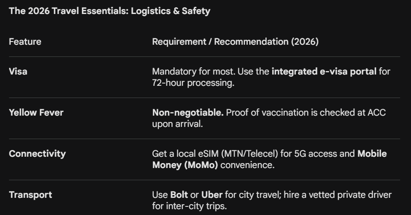This screenshot has height=215, width=411.
Task: Click the Proof of vaccination text
Action: point(263,112)
